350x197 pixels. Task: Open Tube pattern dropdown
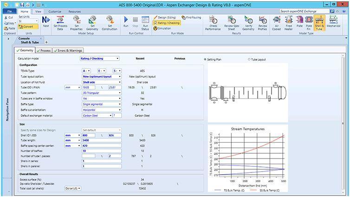click(102, 93)
